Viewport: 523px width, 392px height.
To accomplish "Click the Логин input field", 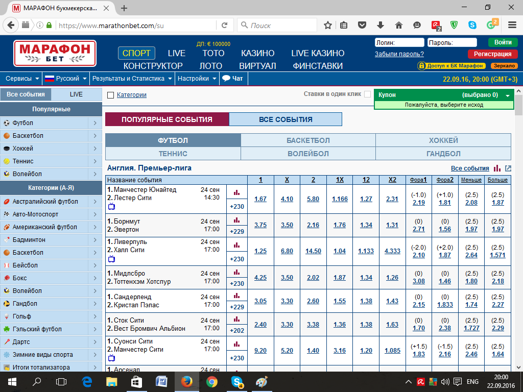I will point(399,43).
